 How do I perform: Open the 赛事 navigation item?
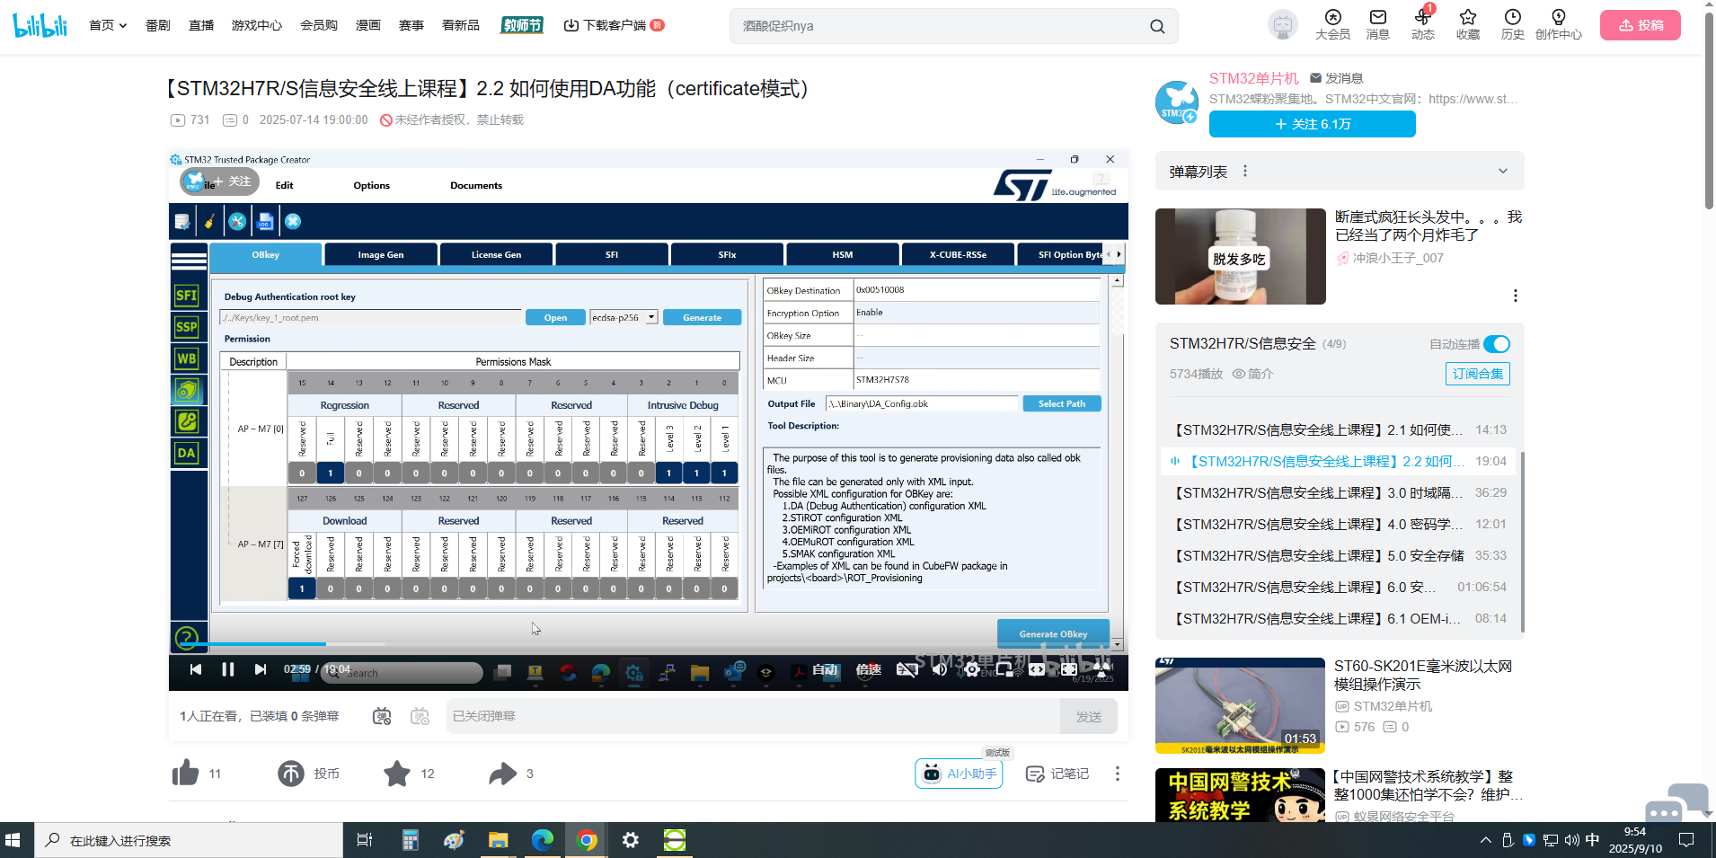(411, 25)
